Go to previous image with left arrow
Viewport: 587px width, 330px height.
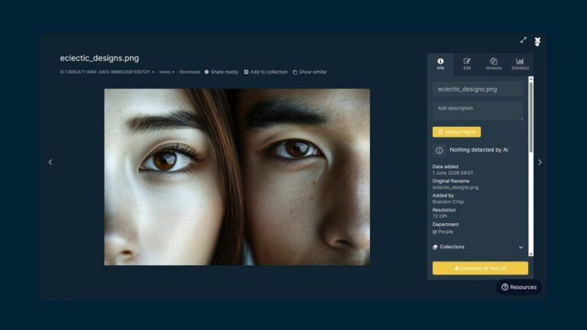pos(50,162)
